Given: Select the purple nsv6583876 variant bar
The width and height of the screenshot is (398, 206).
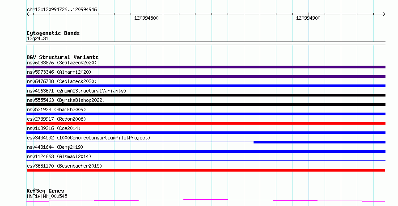Looking at the screenshot, I should point(206,67).
